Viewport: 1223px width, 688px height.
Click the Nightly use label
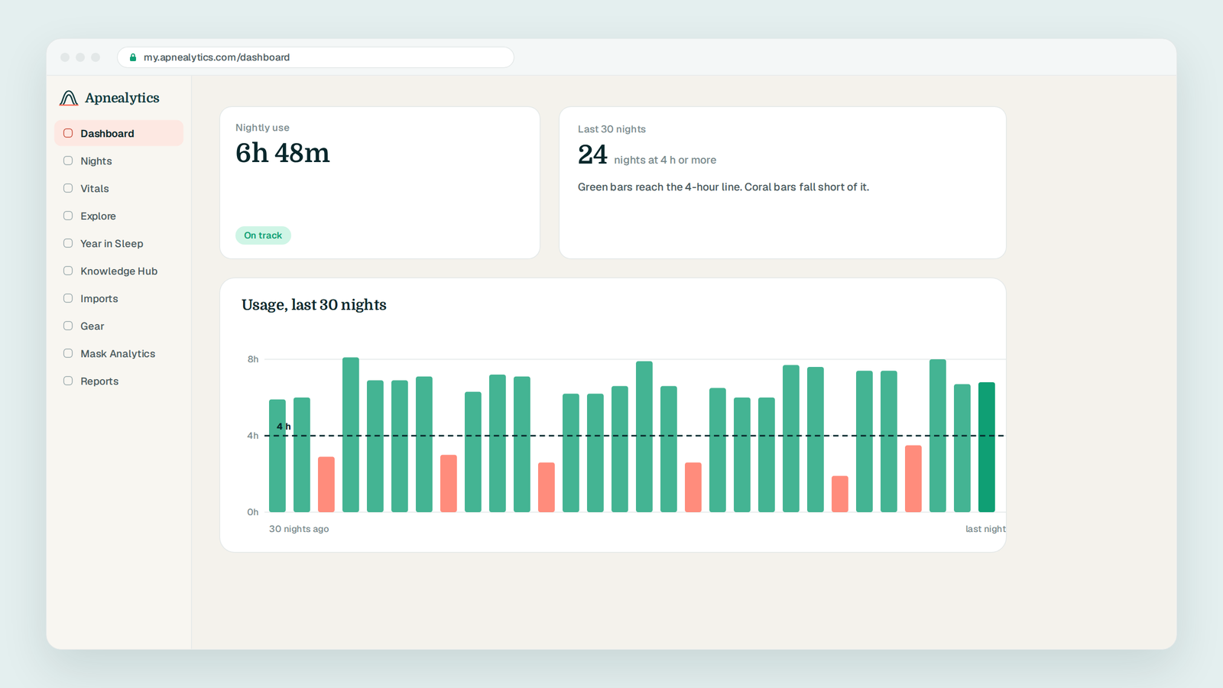point(262,128)
